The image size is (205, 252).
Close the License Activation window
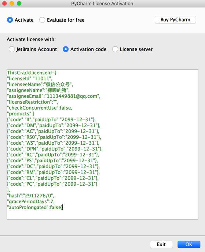(4, 3)
